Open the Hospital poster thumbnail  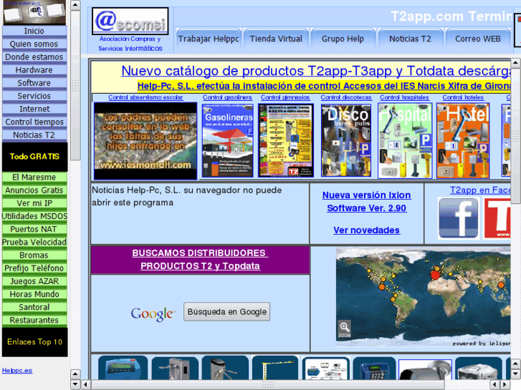pyautogui.click(x=405, y=140)
